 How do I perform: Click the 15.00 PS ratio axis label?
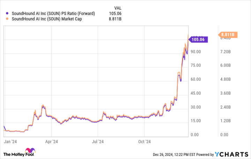[196, 121]
